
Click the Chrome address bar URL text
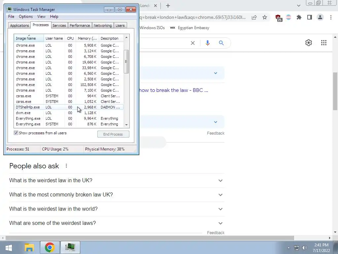click(192, 17)
